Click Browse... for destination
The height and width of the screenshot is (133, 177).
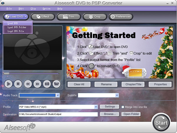[110, 114]
